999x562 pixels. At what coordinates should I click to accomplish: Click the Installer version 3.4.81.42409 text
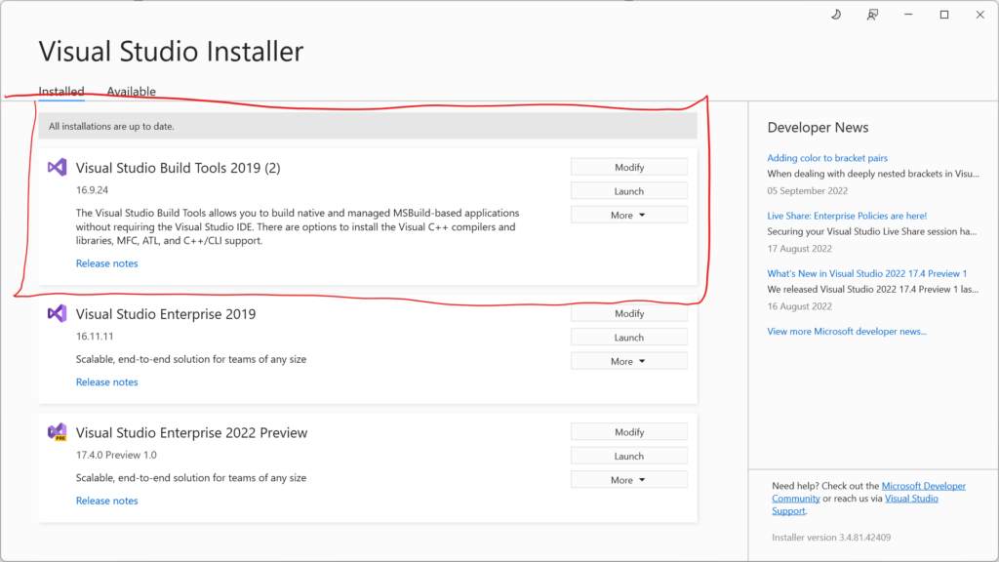[831, 538]
